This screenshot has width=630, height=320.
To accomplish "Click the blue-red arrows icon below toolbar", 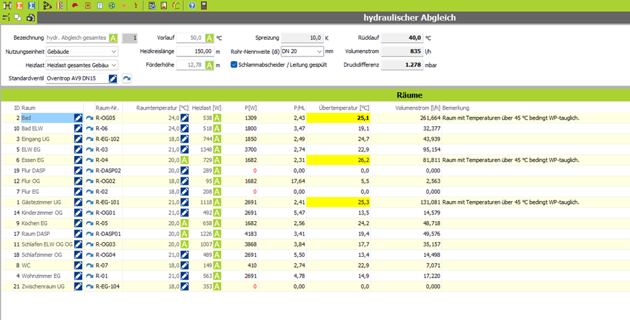I will pos(6,17).
